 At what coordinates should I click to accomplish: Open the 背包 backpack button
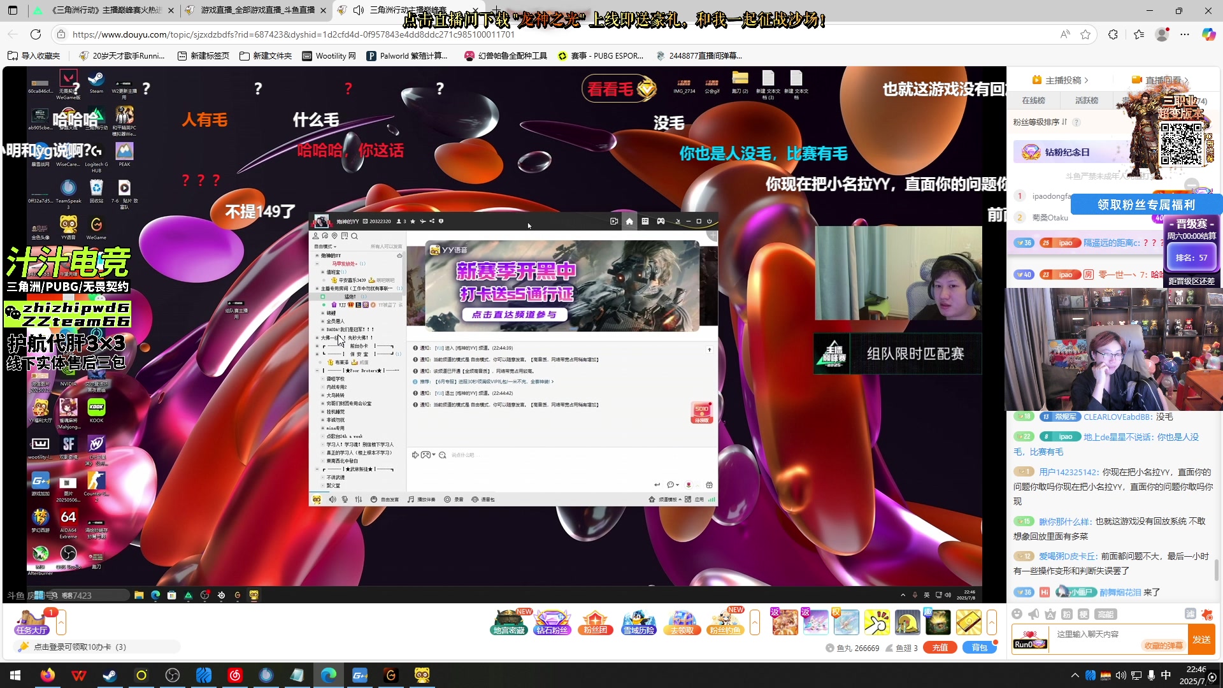(x=980, y=648)
